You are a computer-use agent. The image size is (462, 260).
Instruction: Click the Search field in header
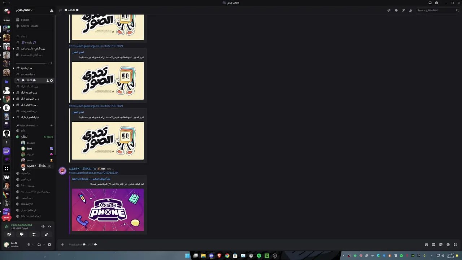click(x=437, y=10)
